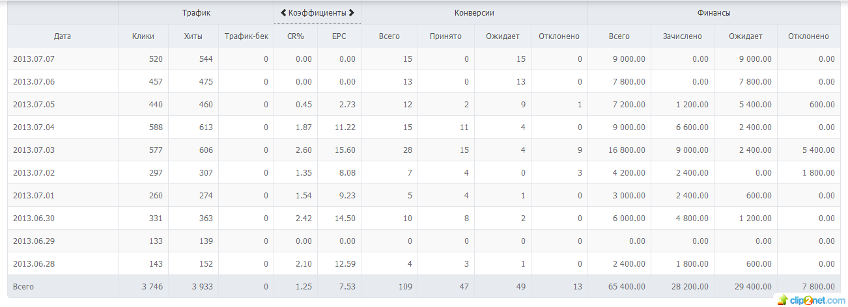This screenshot has width=848, height=307.
Task: Sort by the Дата column header
Action: click(x=63, y=36)
